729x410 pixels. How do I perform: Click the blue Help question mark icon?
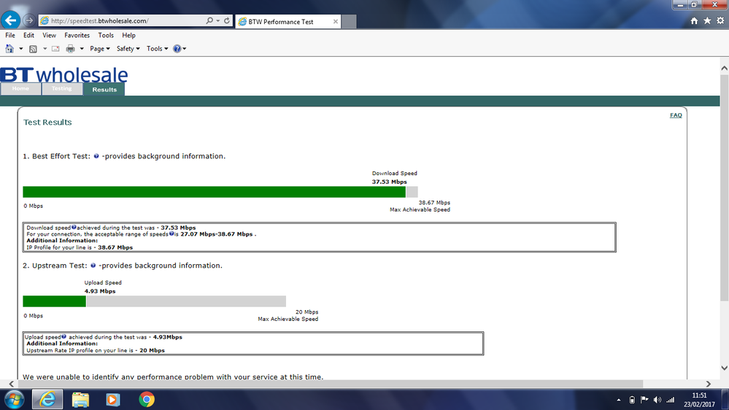coord(177,49)
